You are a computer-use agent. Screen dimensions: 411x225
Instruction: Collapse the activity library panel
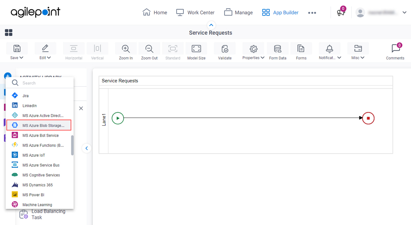click(x=86, y=148)
